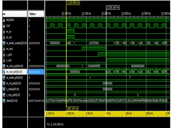The image size is (171, 128).
Task: Click the 50 ns mark on yellow ruler
Action: (x=129, y=113)
